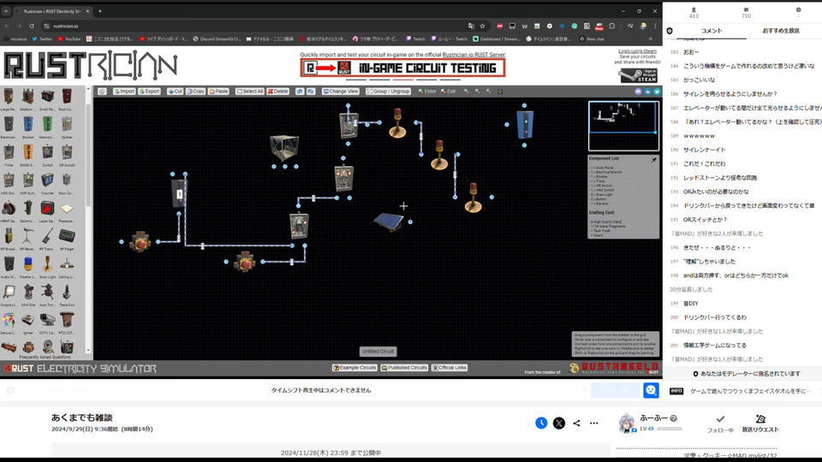The image size is (822, 462).
Task: Open Official Links
Action: click(450, 368)
